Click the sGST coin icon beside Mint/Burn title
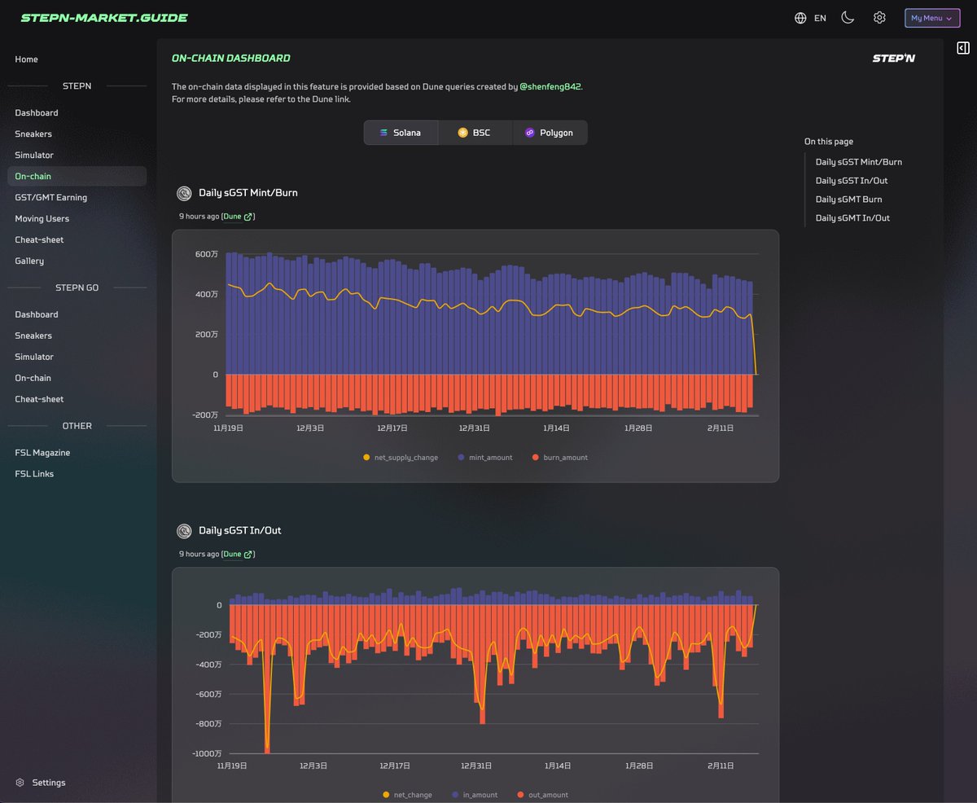This screenshot has width=977, height=803. click(x=184, y=193)
